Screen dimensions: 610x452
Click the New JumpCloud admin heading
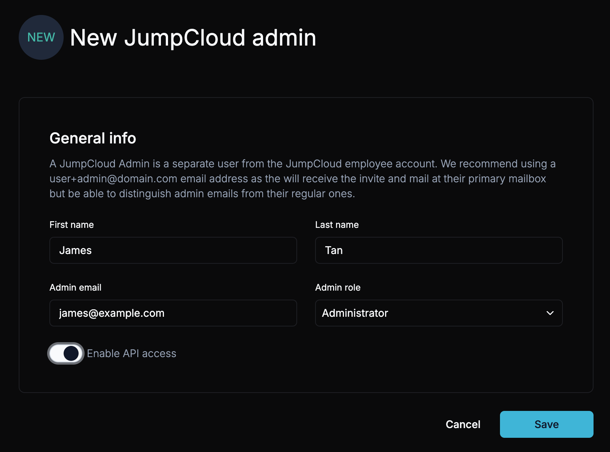[193, 37]
